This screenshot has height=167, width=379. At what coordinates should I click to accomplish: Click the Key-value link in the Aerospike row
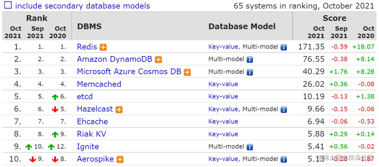tap(223, 159)
